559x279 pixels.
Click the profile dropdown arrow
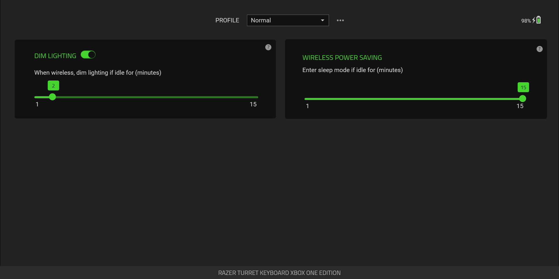click(322, 20)
